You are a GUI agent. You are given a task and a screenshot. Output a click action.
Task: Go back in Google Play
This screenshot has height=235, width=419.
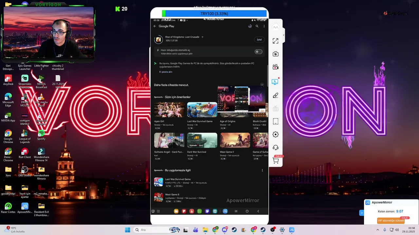pyautogui.click(x=155, y=26)
